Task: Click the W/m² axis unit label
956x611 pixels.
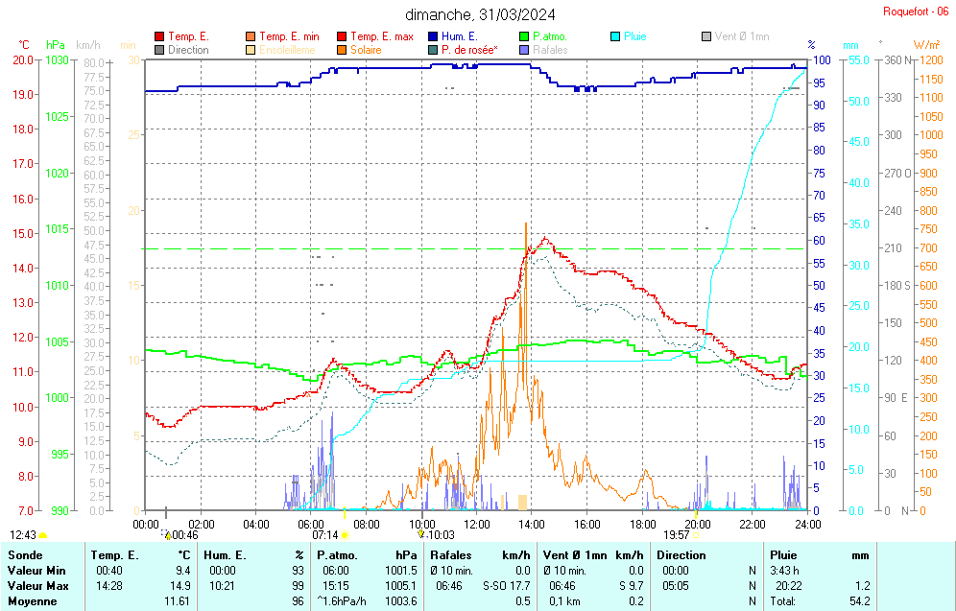Action: click(926, 45)
